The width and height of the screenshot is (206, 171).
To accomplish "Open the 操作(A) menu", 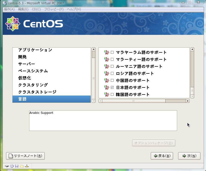I will coord(9,9).
